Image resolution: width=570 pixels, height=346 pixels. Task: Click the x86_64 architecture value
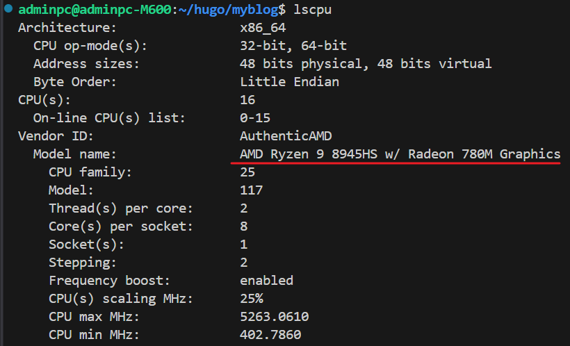tap(263, 28)
